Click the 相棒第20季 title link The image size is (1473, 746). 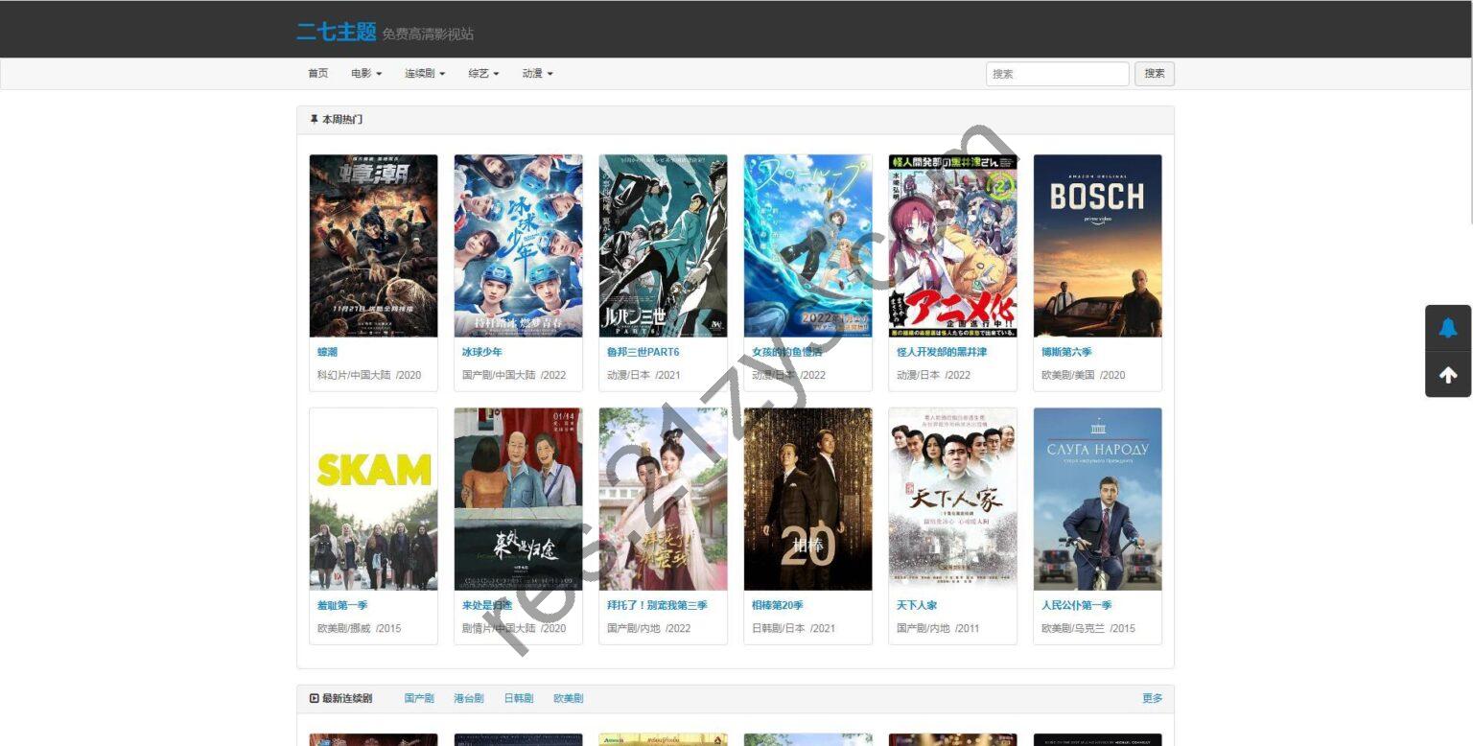pos(777,605)
